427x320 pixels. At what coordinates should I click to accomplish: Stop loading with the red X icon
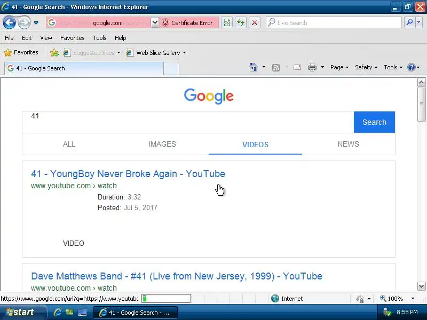[255, 22]
